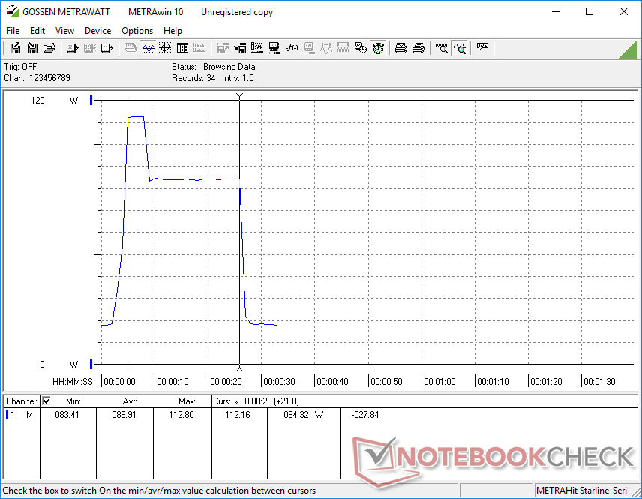Open the Device menu
642x499 pixels.
coord(97,31)
